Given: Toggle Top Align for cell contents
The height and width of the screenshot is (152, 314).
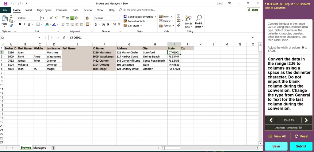Looking at the screenshot, I should tap(63, 18).
